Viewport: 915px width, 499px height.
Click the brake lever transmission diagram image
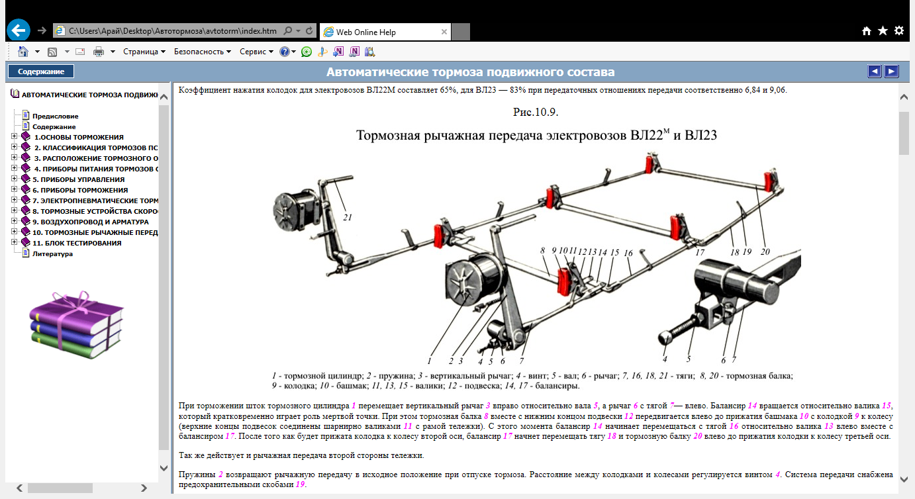point(536,258)
